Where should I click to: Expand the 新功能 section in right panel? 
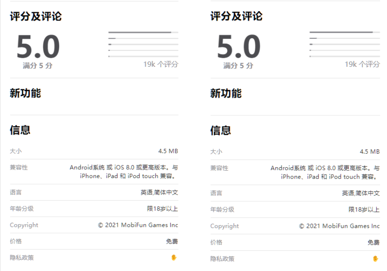coord(226,93)
